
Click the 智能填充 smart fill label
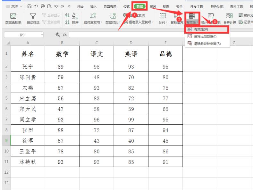(x=177, y=22)
